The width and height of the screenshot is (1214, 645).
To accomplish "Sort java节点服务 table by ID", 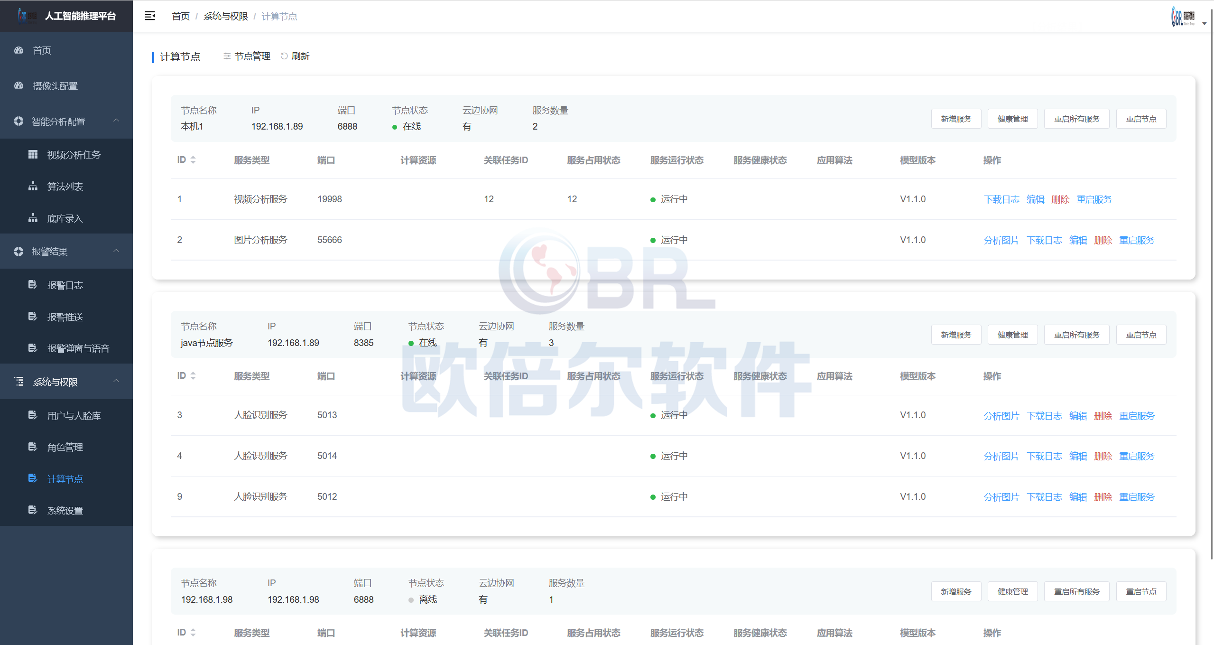I will tap(193, 376).
